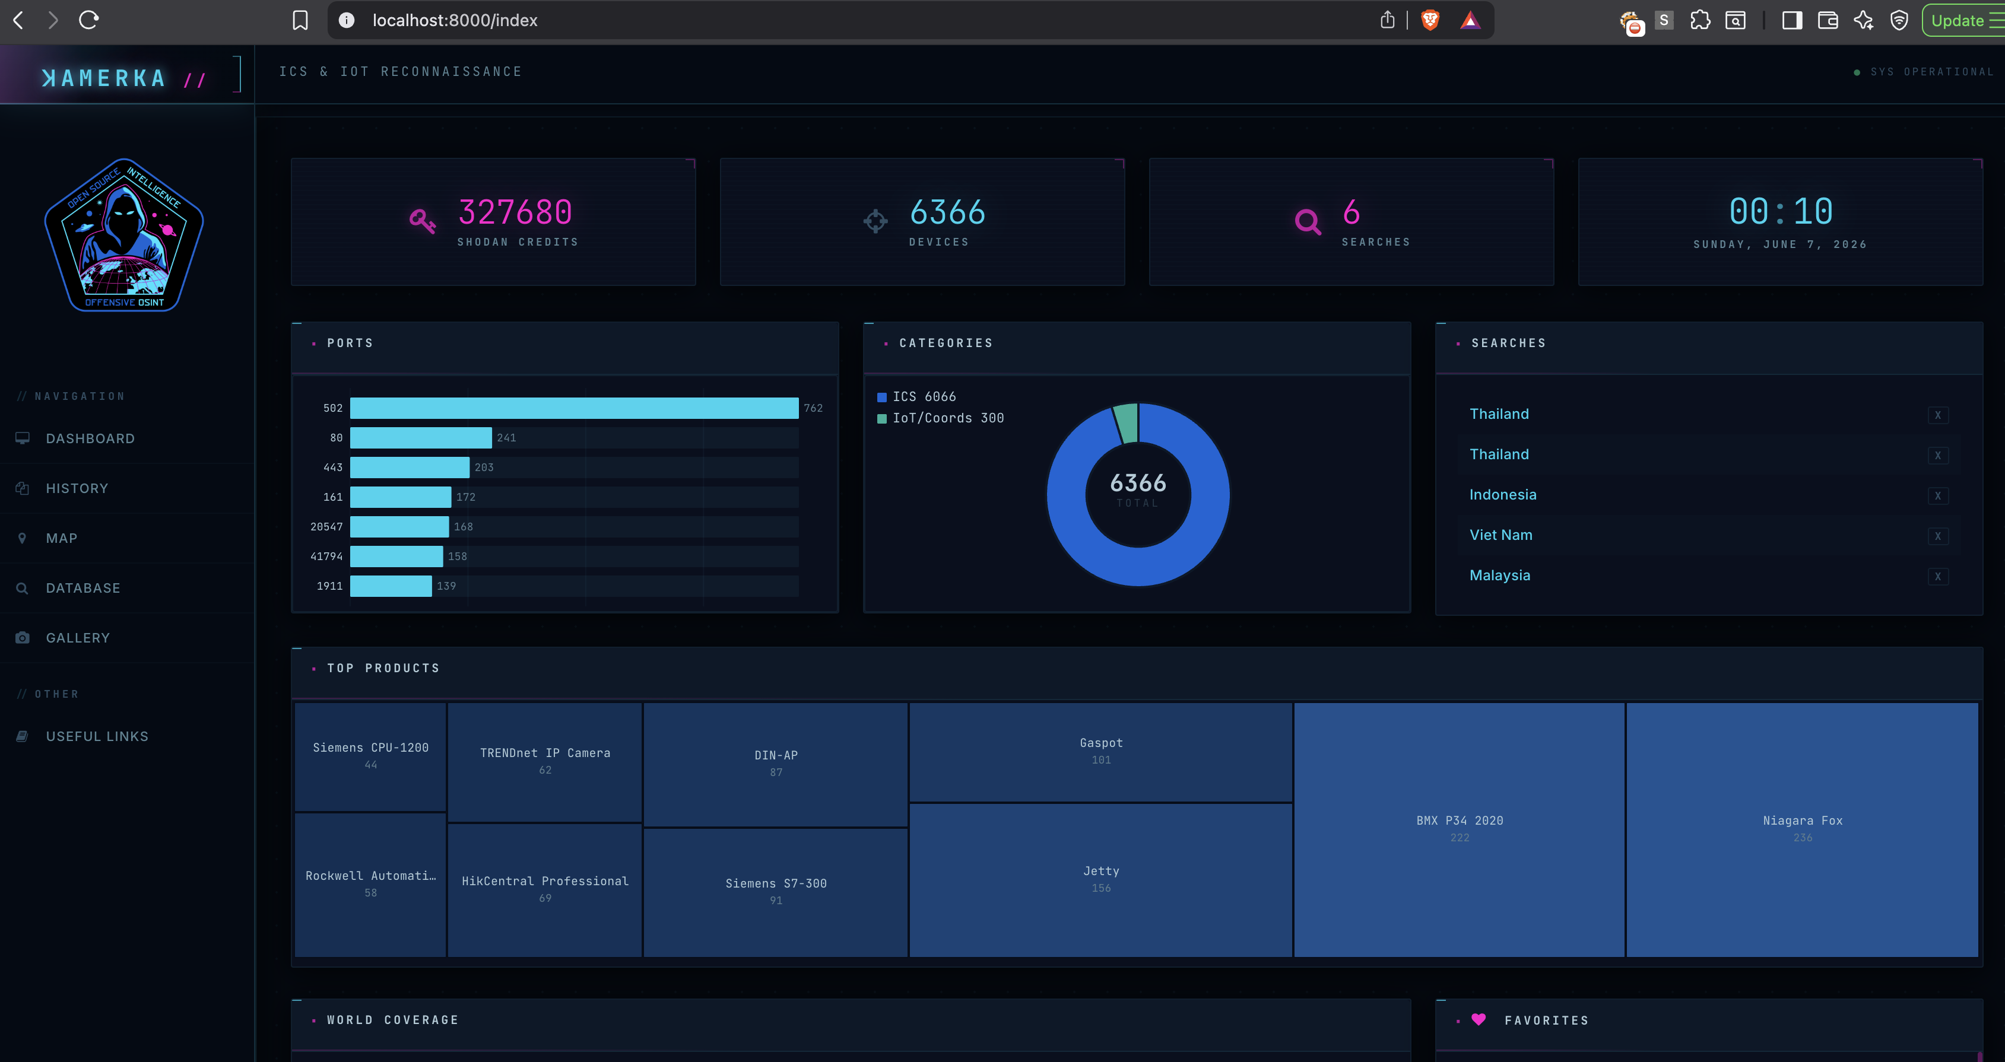Open the Dashboard navigation item
The image size is (2005, 1062).
point(127,439)
